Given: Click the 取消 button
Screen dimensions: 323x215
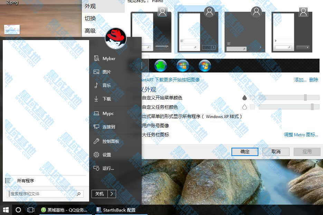Looking at the screenshot, I should pyautogui.click(x=276, y=152).
